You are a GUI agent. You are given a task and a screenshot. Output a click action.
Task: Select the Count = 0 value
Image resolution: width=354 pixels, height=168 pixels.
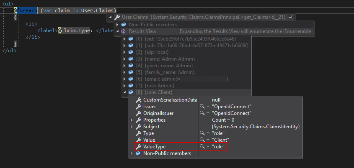coord(223,120)
